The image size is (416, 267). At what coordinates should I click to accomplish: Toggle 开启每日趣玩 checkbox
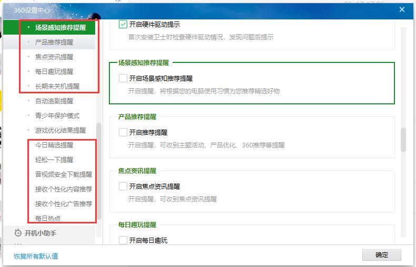pos(123,240)
